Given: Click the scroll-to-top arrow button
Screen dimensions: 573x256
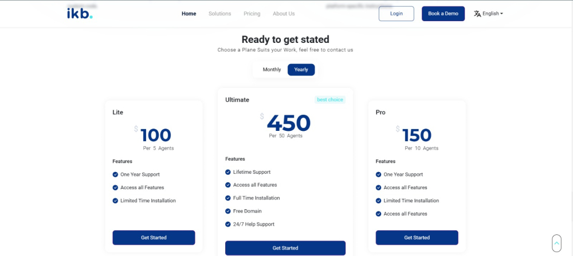Looking at the screenshot, I should tap(556, 243).
